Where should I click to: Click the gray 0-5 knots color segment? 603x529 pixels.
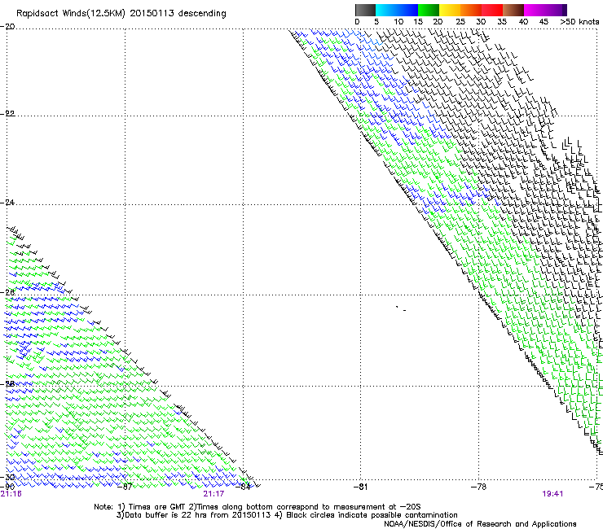click(365, 10)
